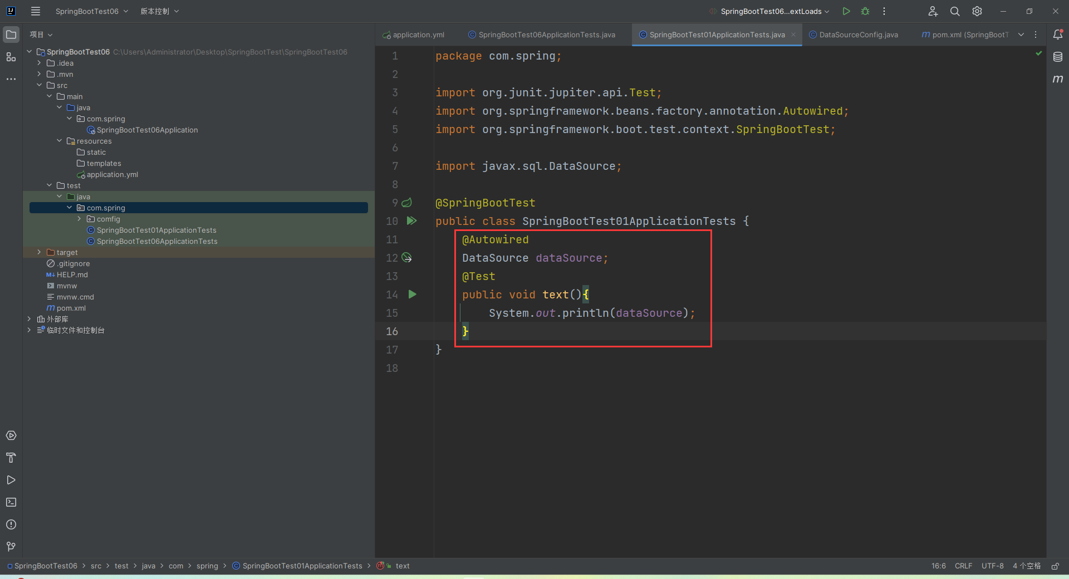Change CRLF line separator
1069x579 pixels.
point(963,566)
